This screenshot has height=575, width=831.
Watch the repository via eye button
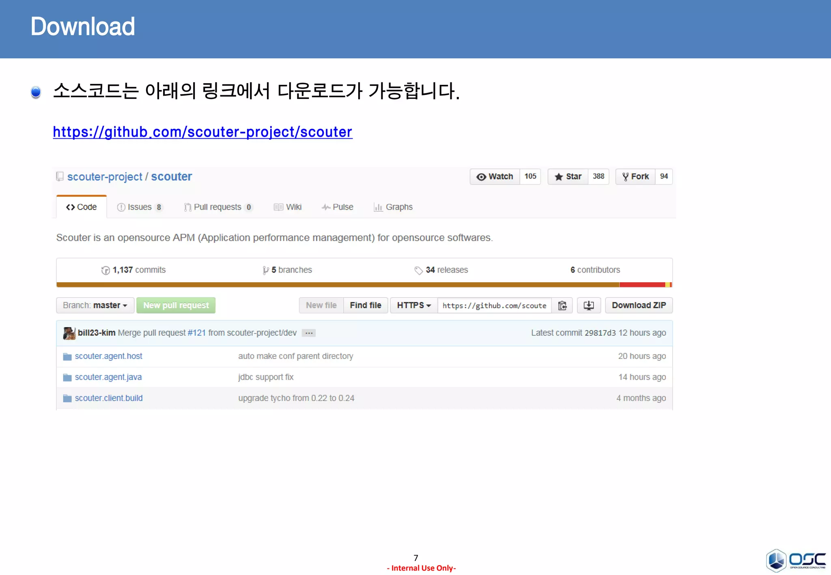tap(495, 176)
